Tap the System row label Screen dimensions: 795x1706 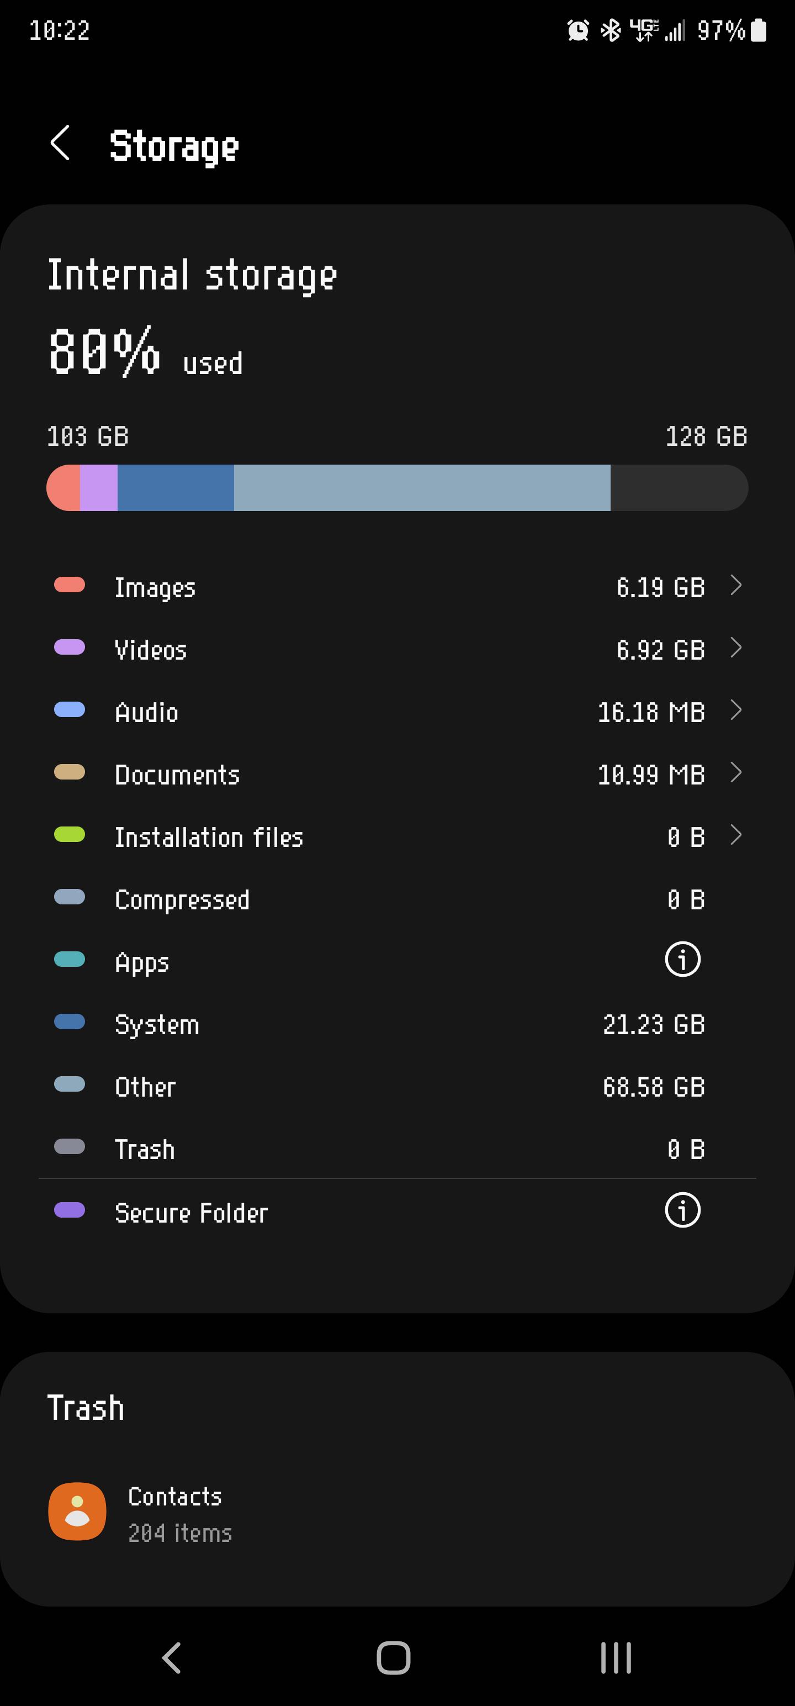click(157, 1025)
